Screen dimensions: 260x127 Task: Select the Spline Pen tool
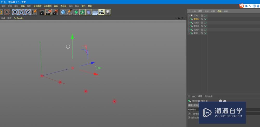pos(70,12)
